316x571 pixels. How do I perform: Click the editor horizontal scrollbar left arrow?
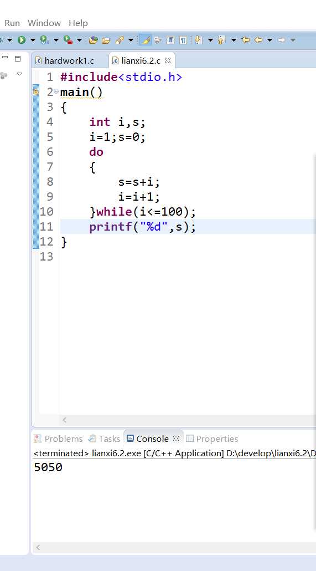(64, 420)
